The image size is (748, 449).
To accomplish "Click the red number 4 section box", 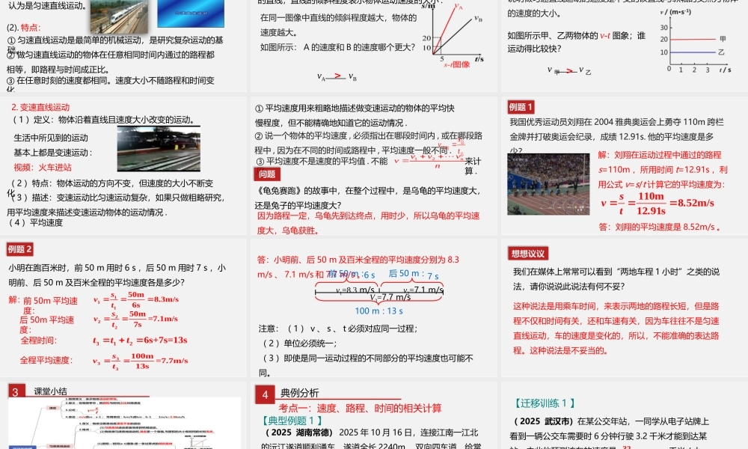I will tap(266, 394).
